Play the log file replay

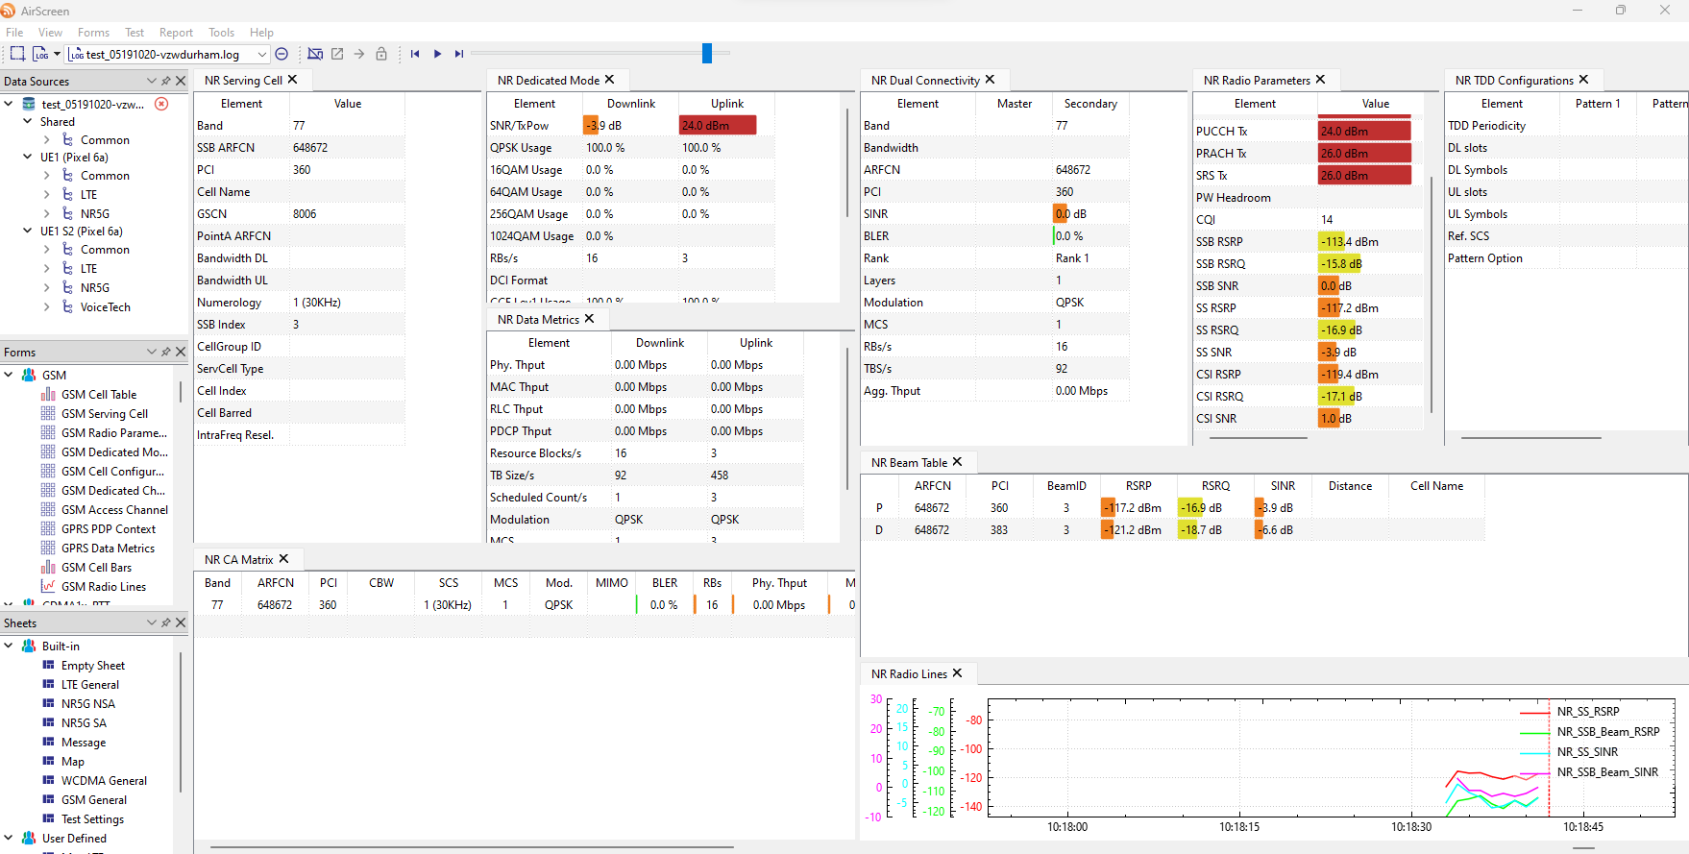coord(437,54)
